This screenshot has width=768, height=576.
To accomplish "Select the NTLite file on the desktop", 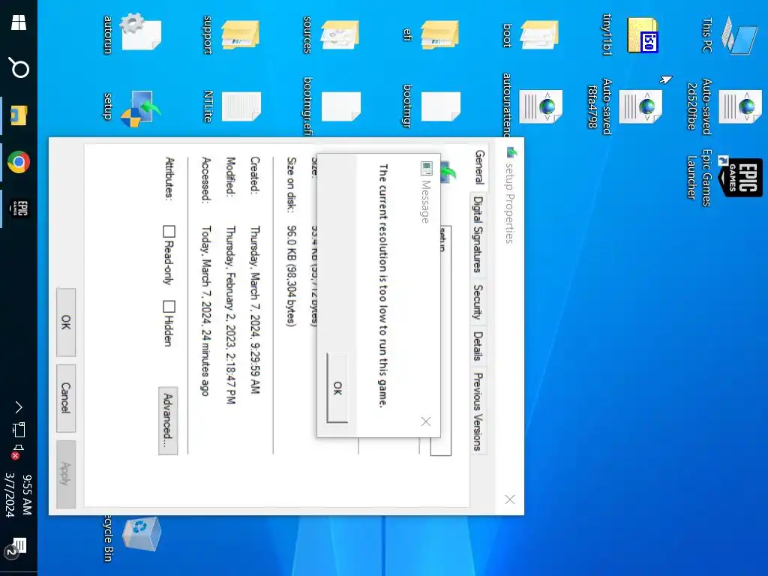I will point(232,106).
